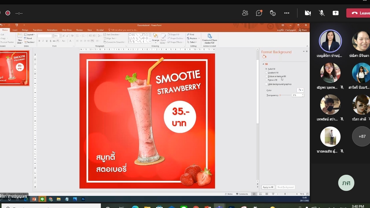
Task: Open the Design ribbon tab
Action: click(x=25, y=30)
